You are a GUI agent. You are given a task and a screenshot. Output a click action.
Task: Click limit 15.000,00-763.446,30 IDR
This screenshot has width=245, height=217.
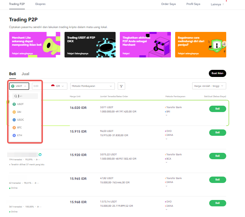[x=115, y=183]
